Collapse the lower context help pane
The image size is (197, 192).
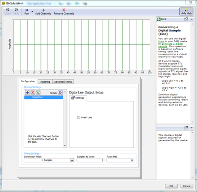click(192, 128)
